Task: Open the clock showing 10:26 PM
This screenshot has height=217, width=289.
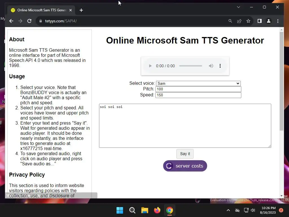Action: click(268, 210)
